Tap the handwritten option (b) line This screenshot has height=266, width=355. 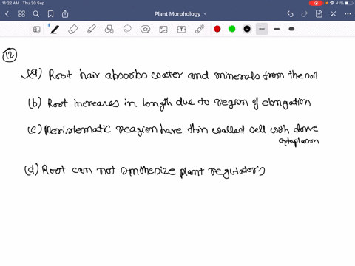tap(169, 103)
